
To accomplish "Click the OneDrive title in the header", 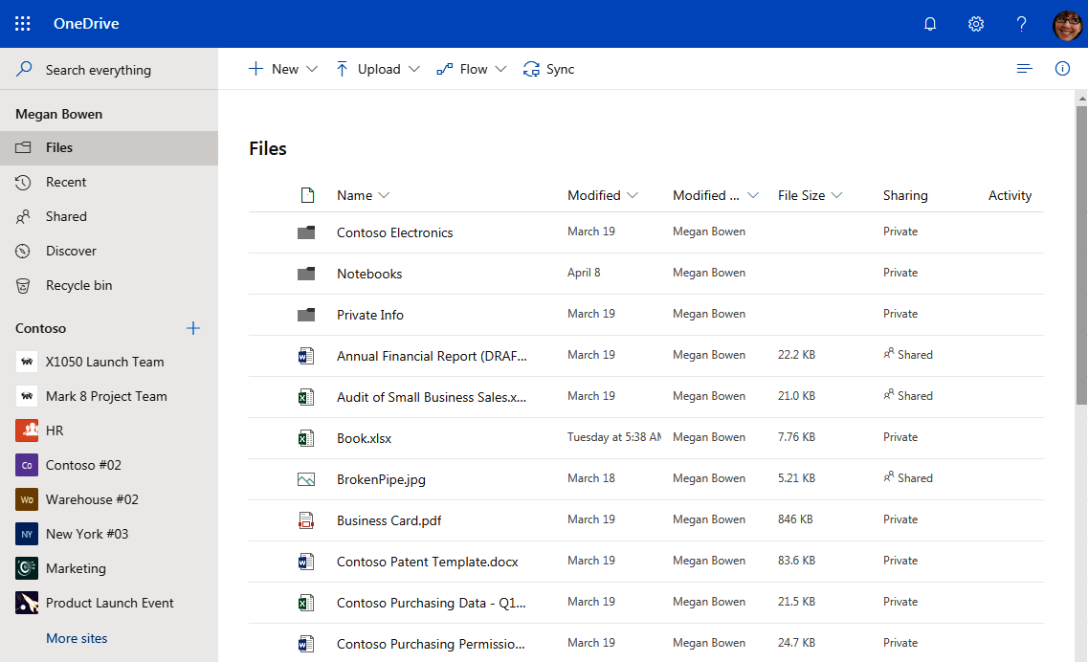I will coord(86,24).
